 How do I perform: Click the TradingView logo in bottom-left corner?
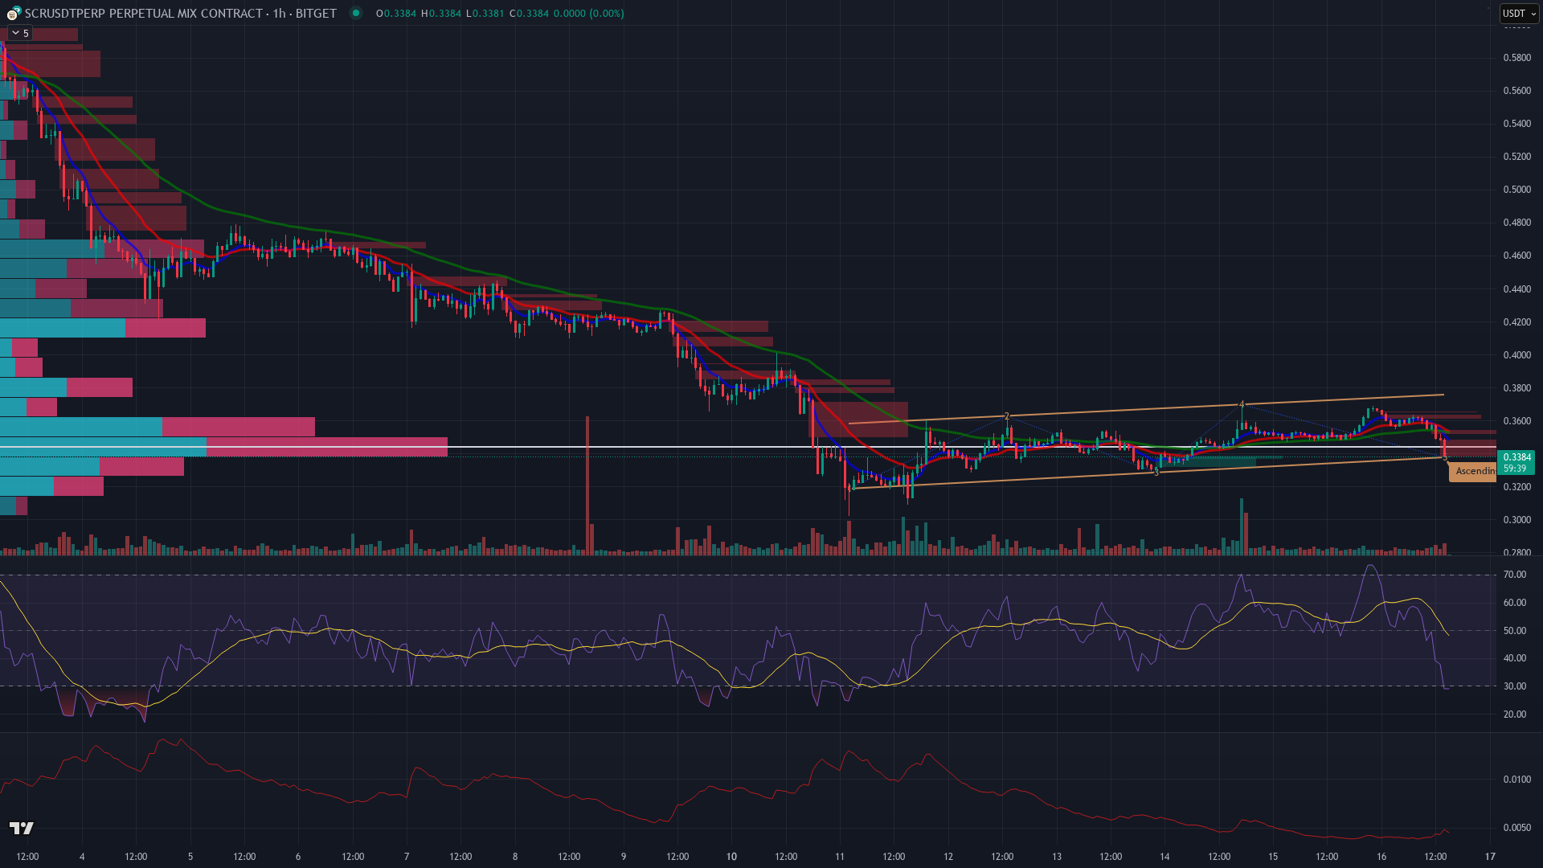(x=22, y=829)
